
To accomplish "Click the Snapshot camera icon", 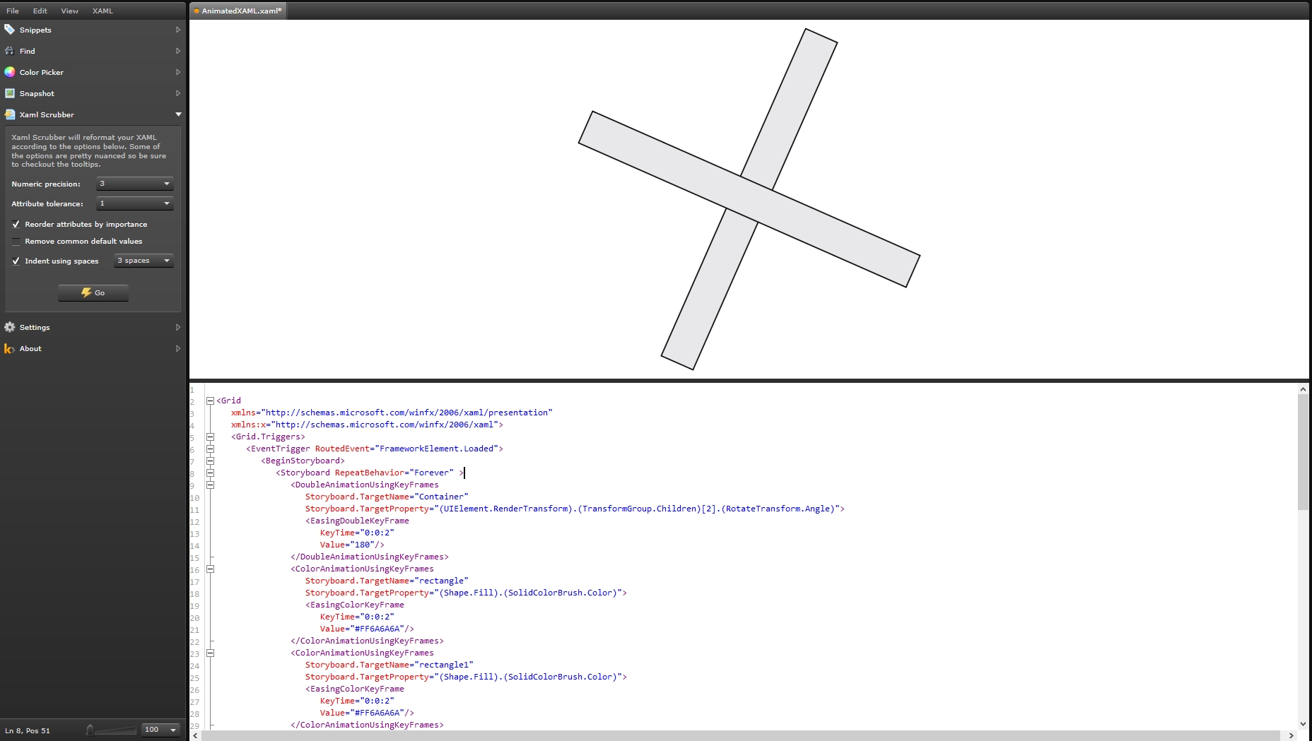I will click(x=10, y=93).
